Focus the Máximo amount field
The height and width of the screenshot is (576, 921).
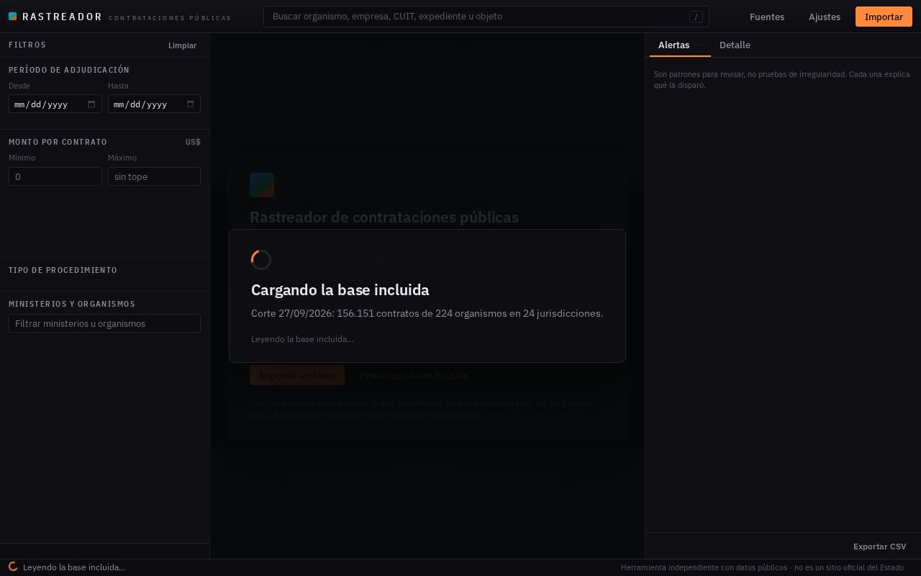pos(154,176)
